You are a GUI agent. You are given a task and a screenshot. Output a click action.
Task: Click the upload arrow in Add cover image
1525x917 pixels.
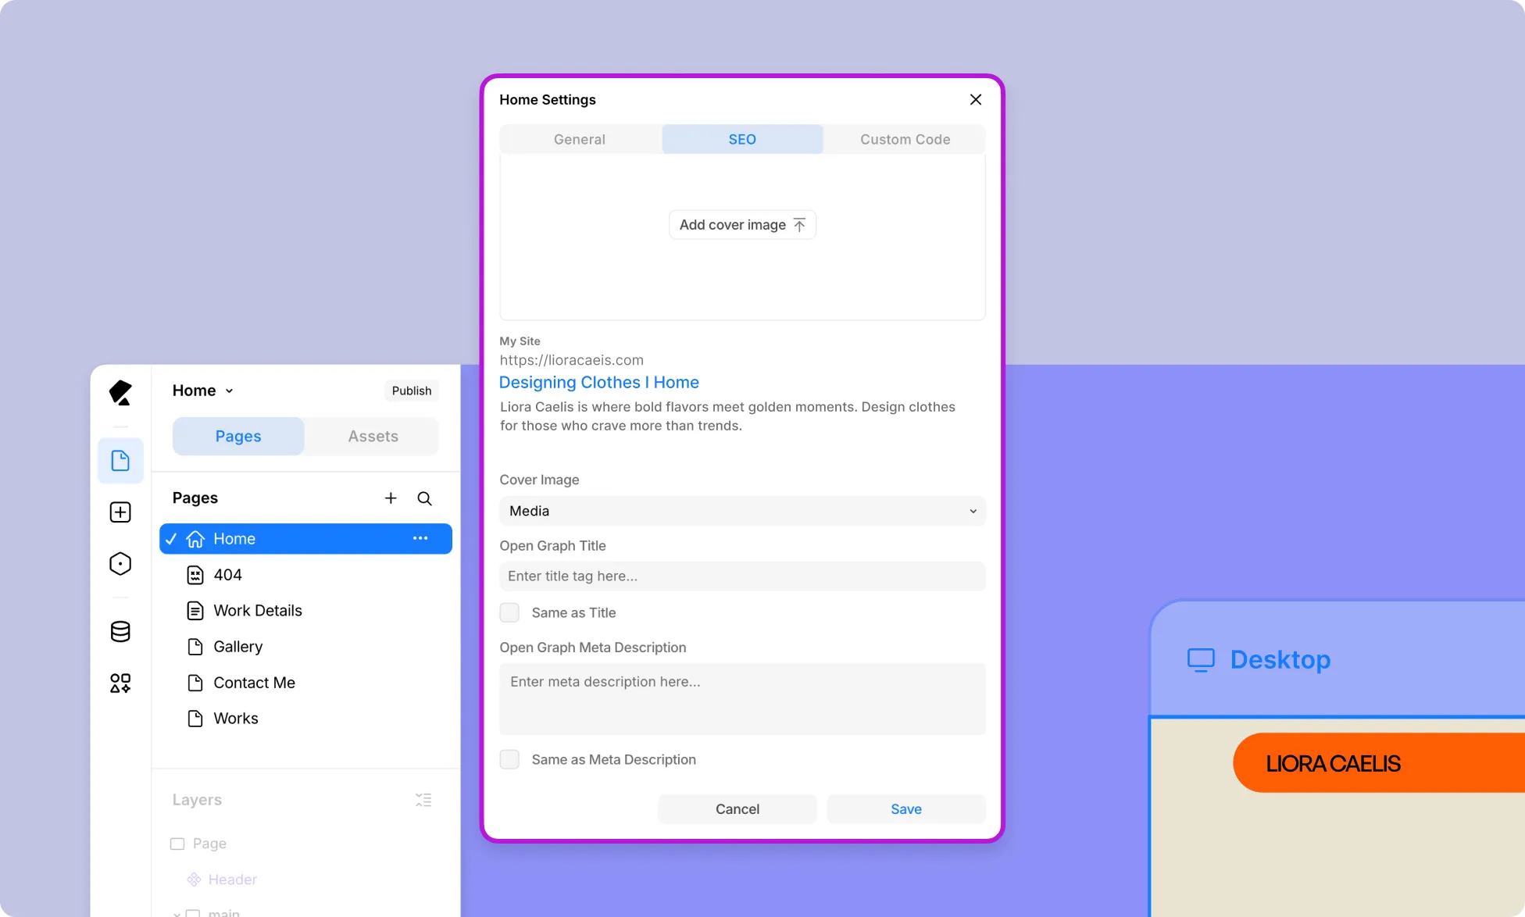[x=799, y=225]
